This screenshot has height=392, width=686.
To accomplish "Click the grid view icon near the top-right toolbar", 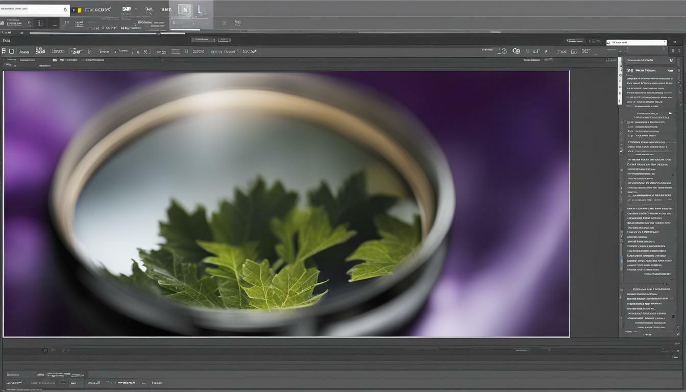I will [x=573, y=51].
